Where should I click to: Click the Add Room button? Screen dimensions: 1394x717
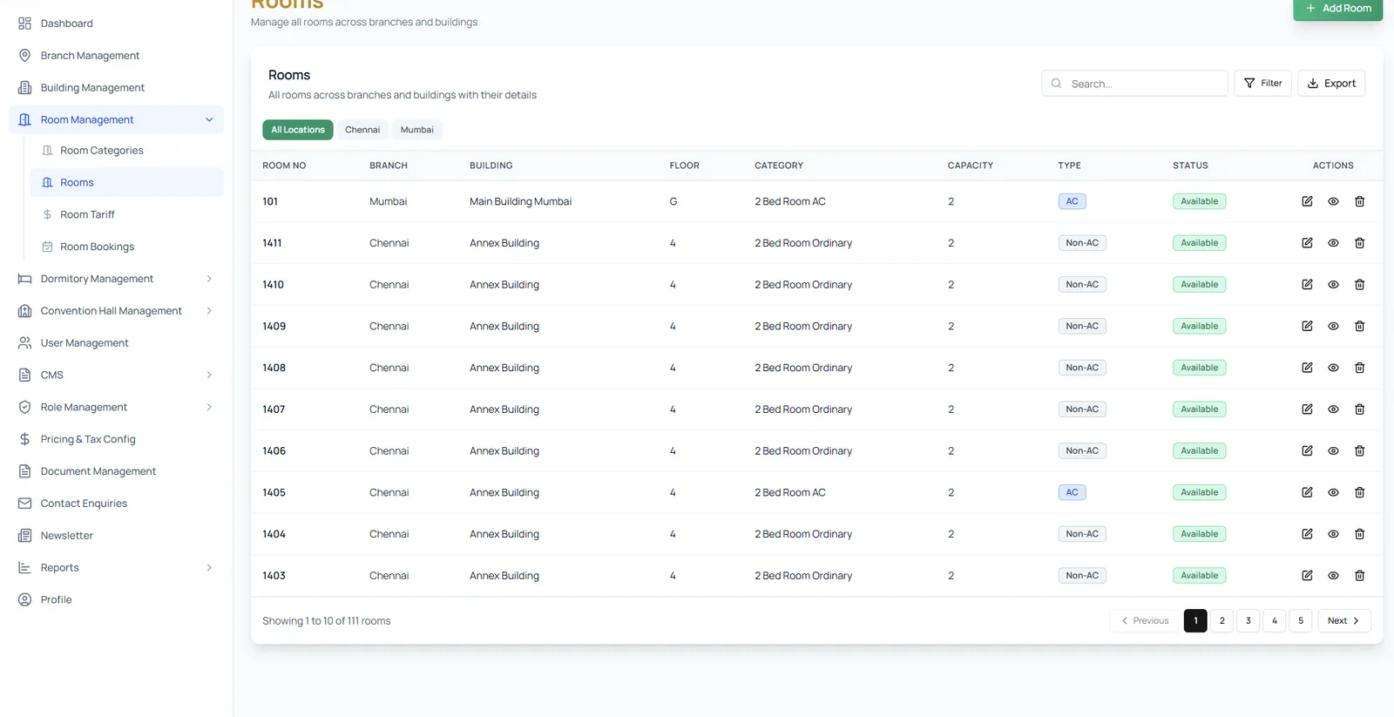coord(1338,9)
